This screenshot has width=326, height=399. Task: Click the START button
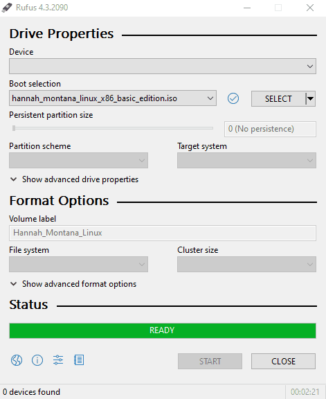point(210,361)
